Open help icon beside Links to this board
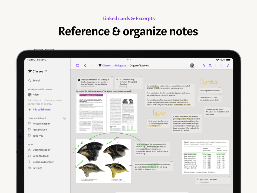Image resolution: width=257 pixels, height=193 pixels. pyautogui.click(x=65, y=118)
